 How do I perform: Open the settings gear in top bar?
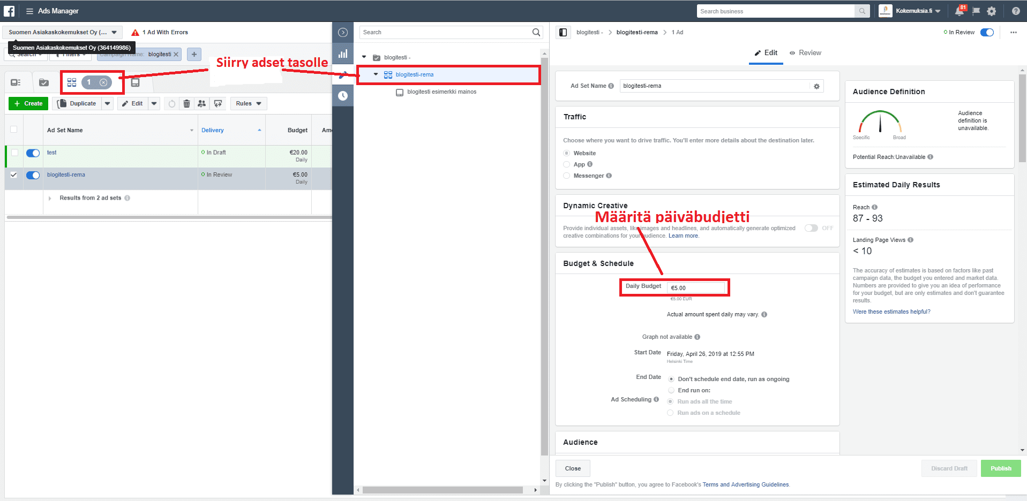point(992,11)
